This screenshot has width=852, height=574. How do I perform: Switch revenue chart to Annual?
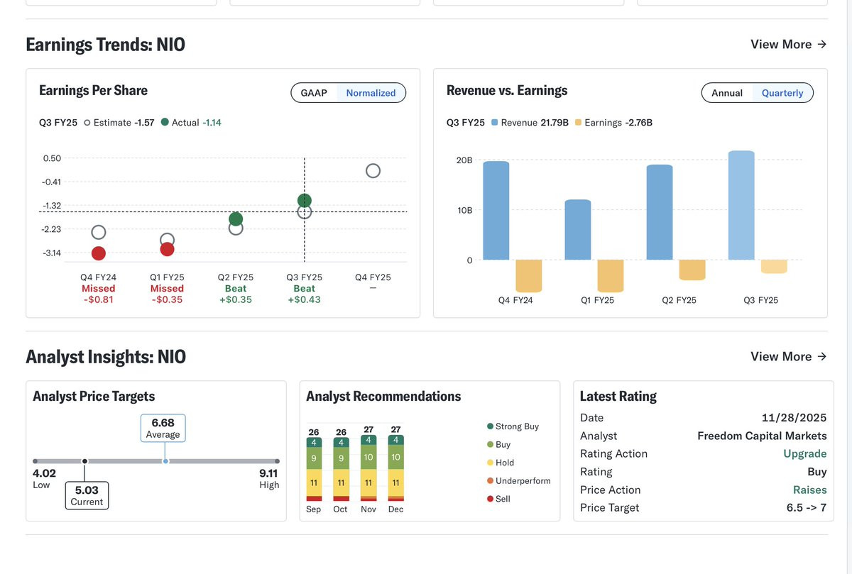tap(727, 93)
